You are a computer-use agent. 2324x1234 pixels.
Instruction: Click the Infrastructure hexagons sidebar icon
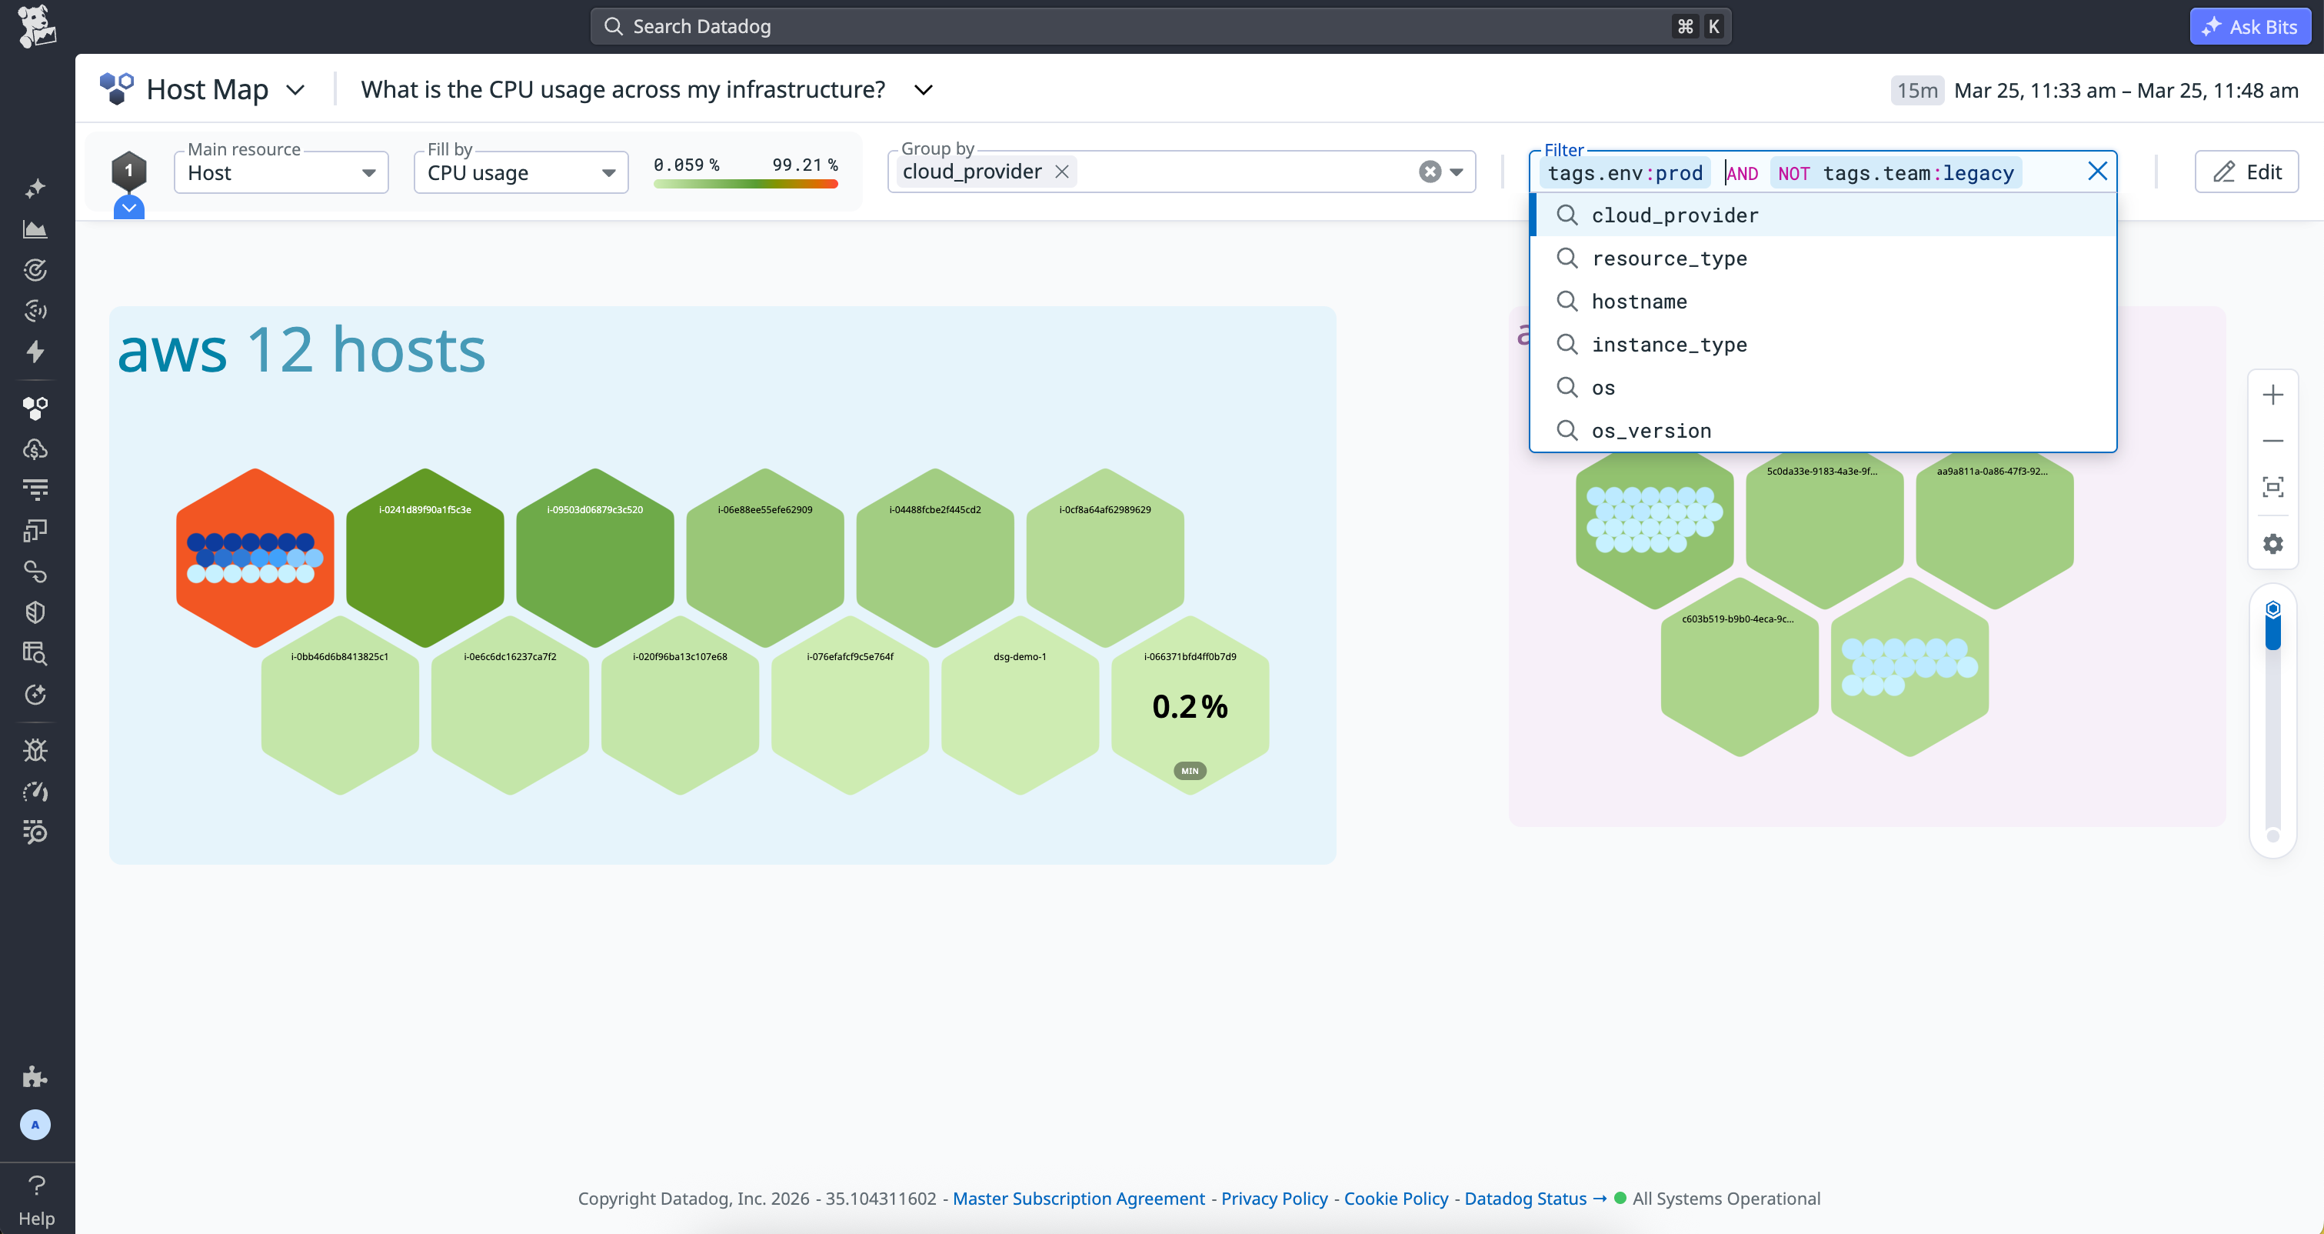[x=35, y=408]
